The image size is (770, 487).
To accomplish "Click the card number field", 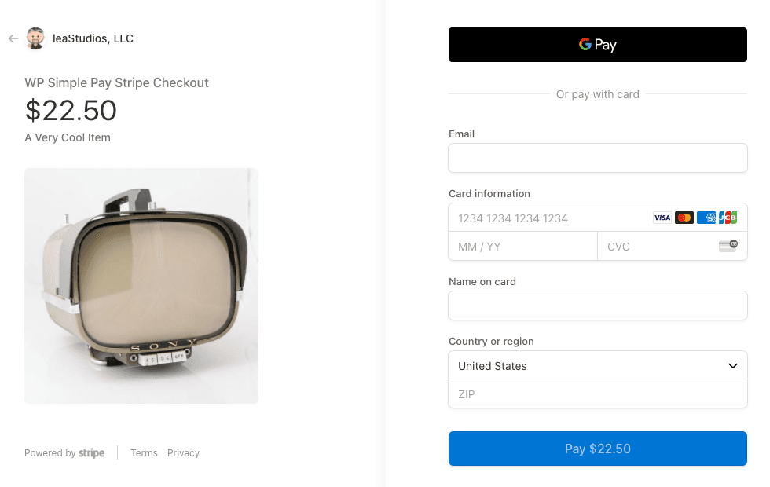I will click(x=542, y=218).
